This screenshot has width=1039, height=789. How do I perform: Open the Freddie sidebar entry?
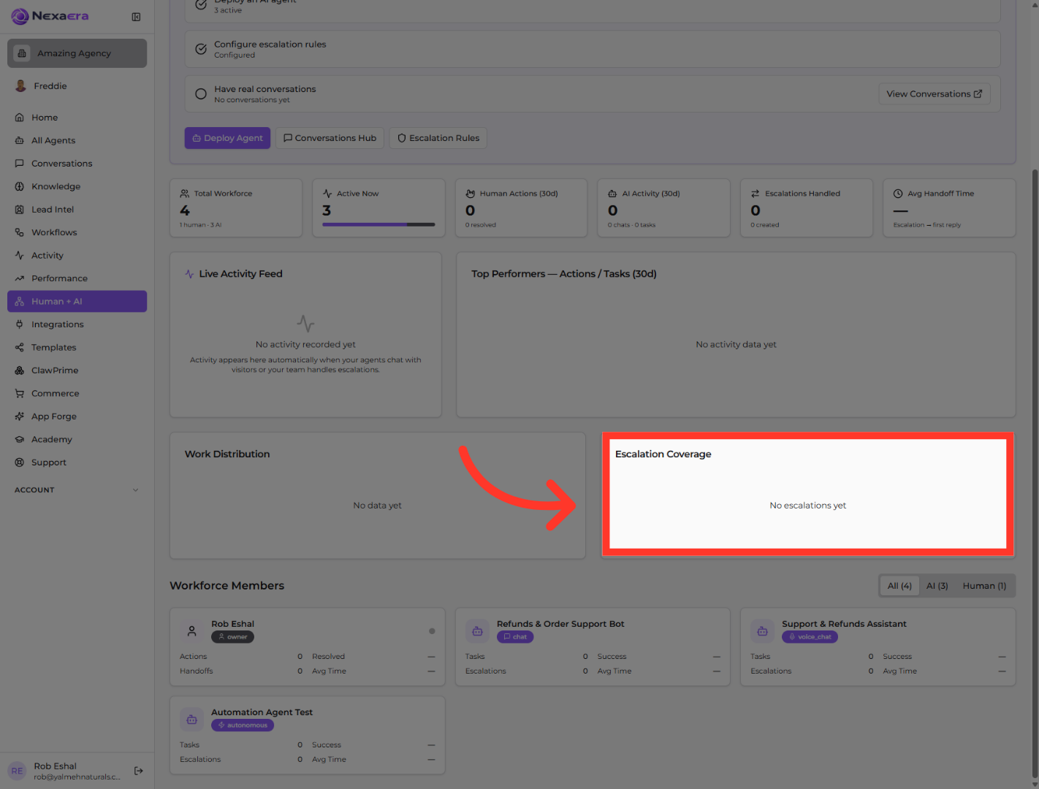point(77,86)
